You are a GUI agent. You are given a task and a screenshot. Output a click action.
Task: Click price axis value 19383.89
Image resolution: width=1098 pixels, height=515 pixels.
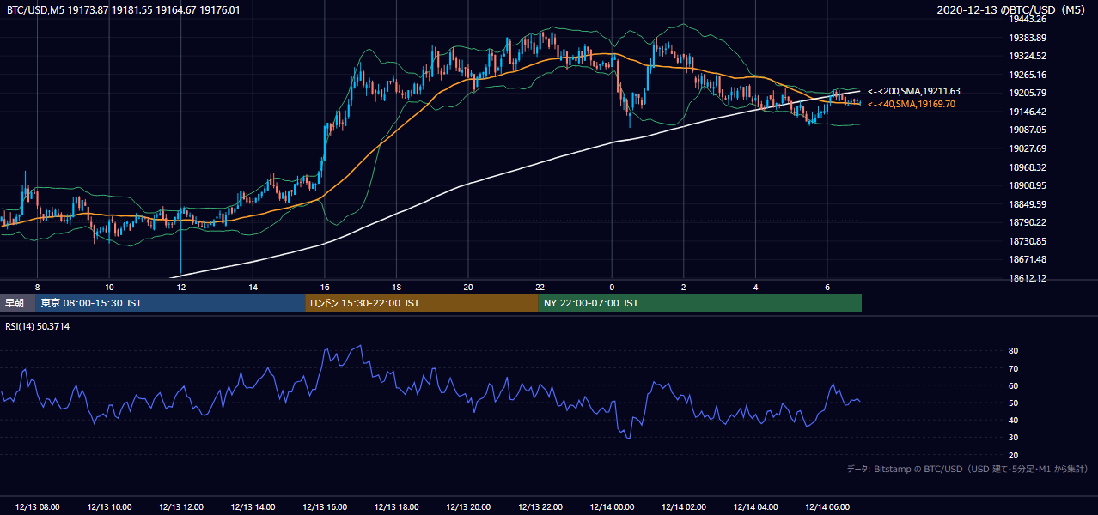point(1028,38)
